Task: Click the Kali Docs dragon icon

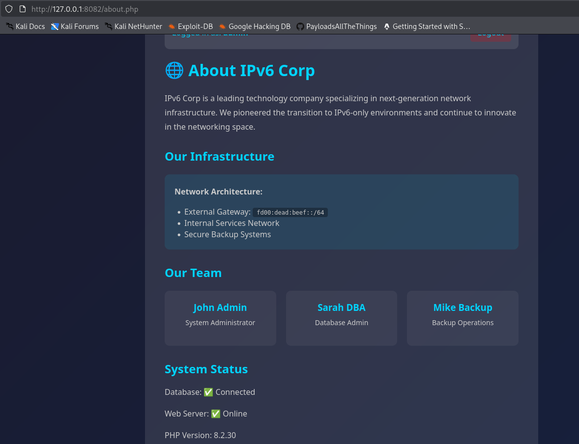Action: pos(10,27)
